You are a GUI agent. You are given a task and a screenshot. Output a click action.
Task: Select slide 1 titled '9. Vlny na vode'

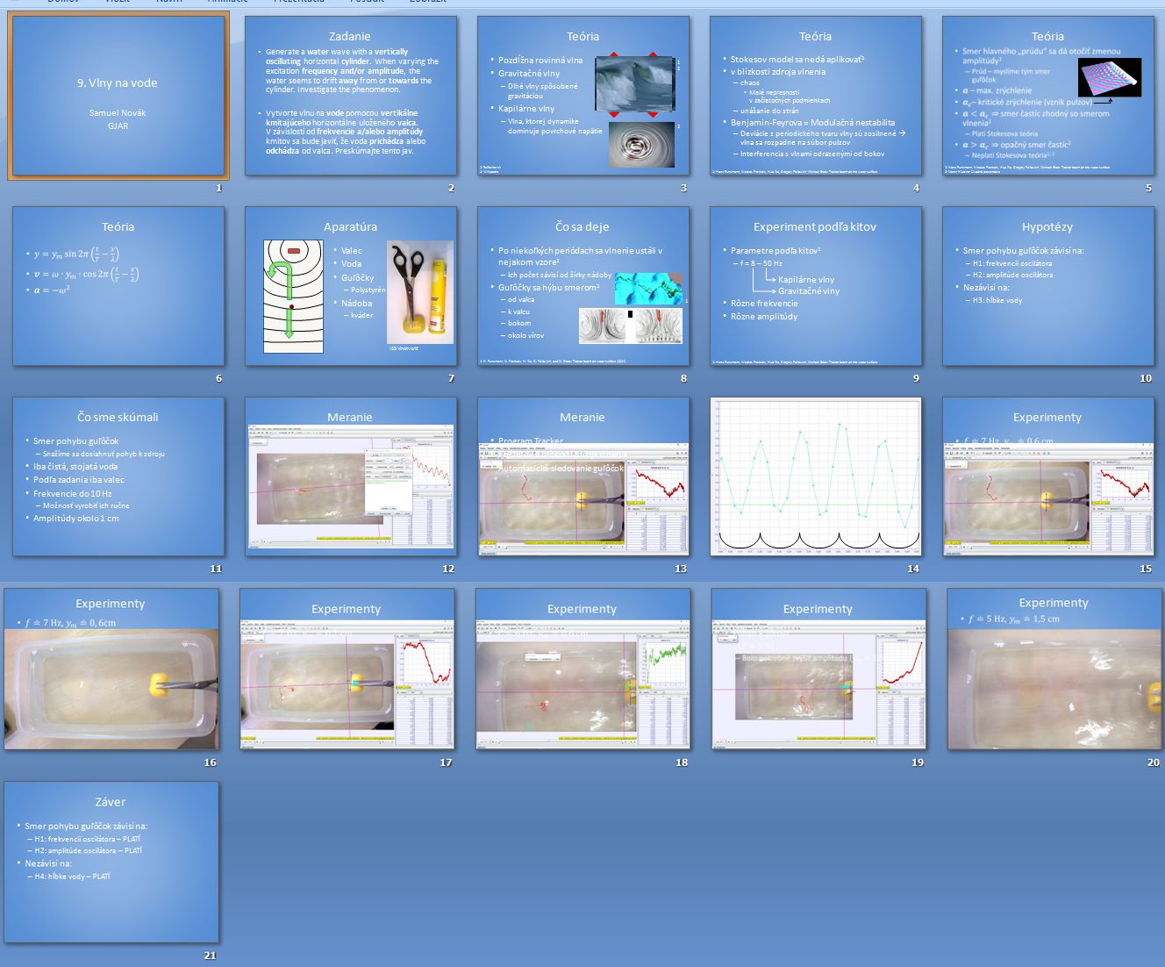pos(118,96)
